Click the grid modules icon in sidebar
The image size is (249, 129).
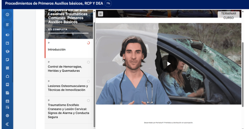pos(7,68)
